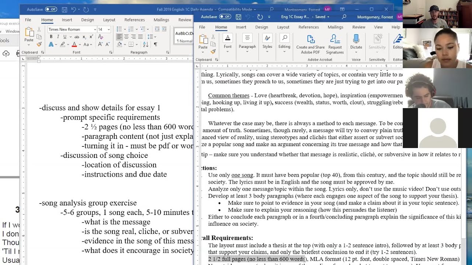Click Montgomery, Forrest account in Essay window
The height and width of the screenshot is (265, 472).
coord(376,17)
